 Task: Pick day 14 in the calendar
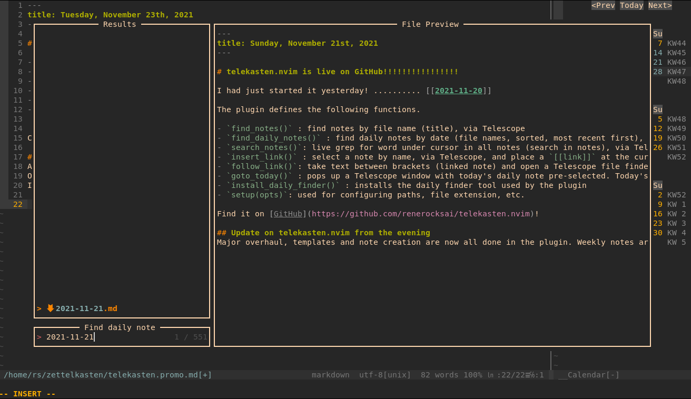tap(658, 53)
